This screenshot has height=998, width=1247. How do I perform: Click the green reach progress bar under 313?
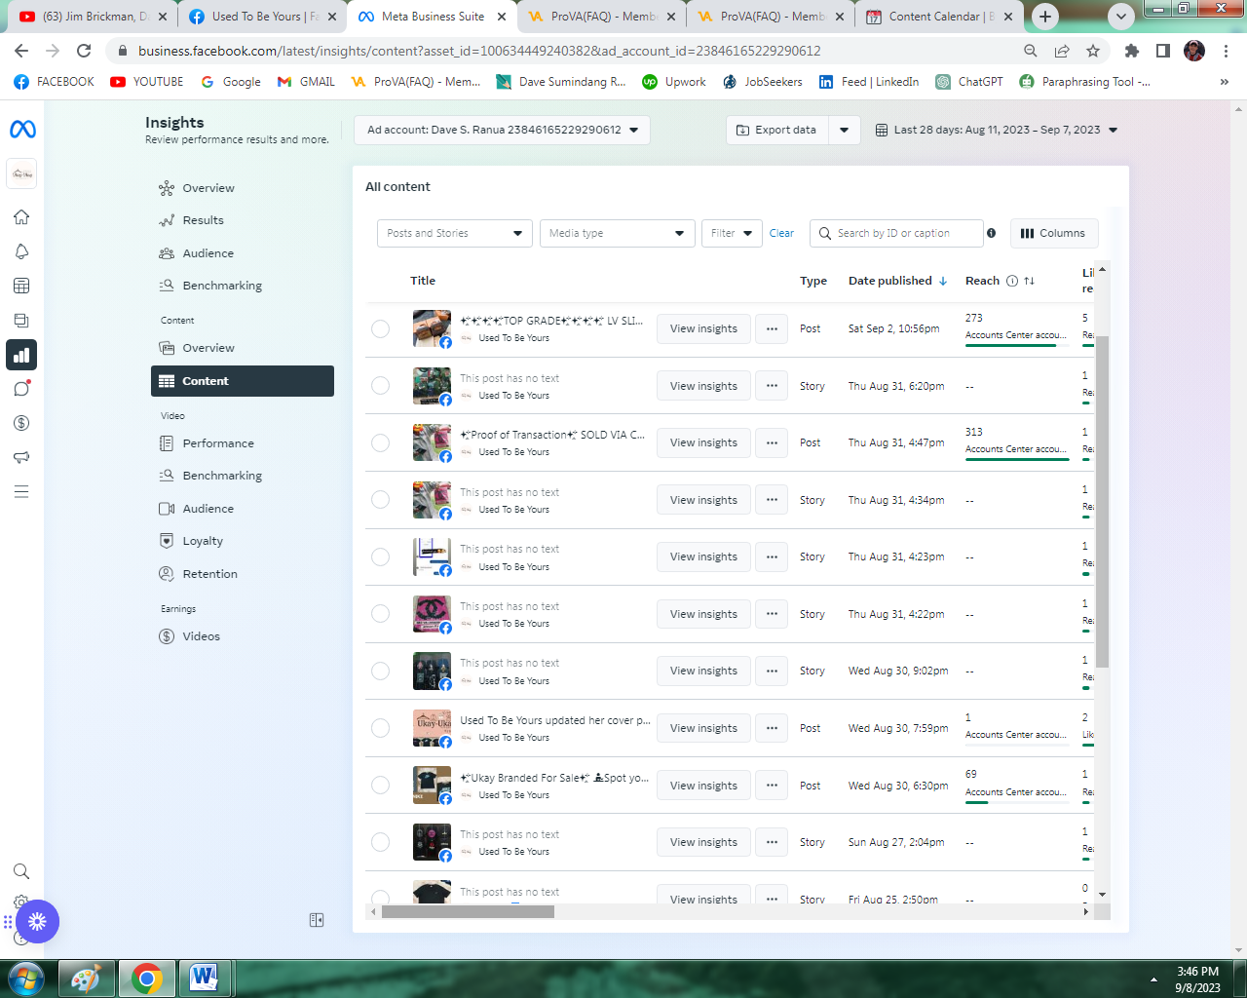[x=1017, y=460]
